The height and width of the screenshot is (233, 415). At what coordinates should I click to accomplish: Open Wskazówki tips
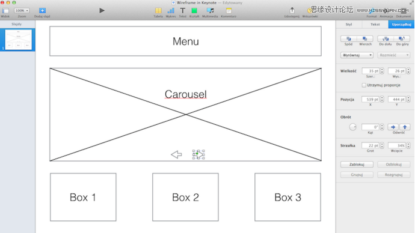[x=309, y=11]
